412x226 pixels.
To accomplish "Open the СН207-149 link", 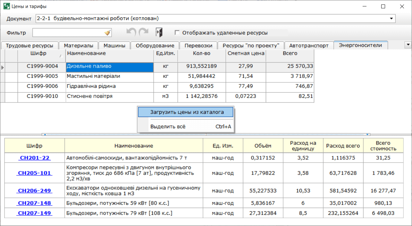I will pos(34,213).
